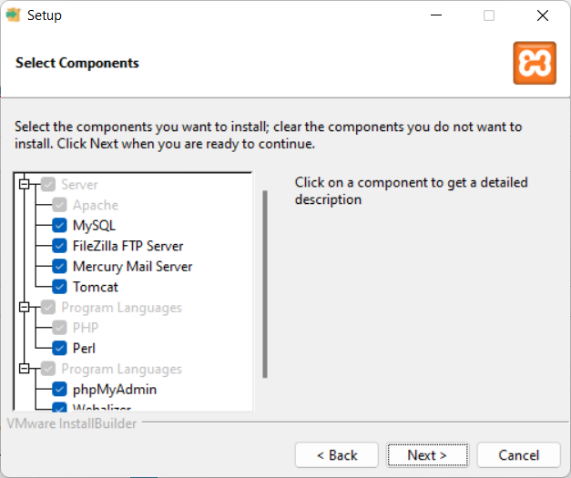
Task: Uncheck the Perl component checkbox
Action: click(x=59, y=348)
